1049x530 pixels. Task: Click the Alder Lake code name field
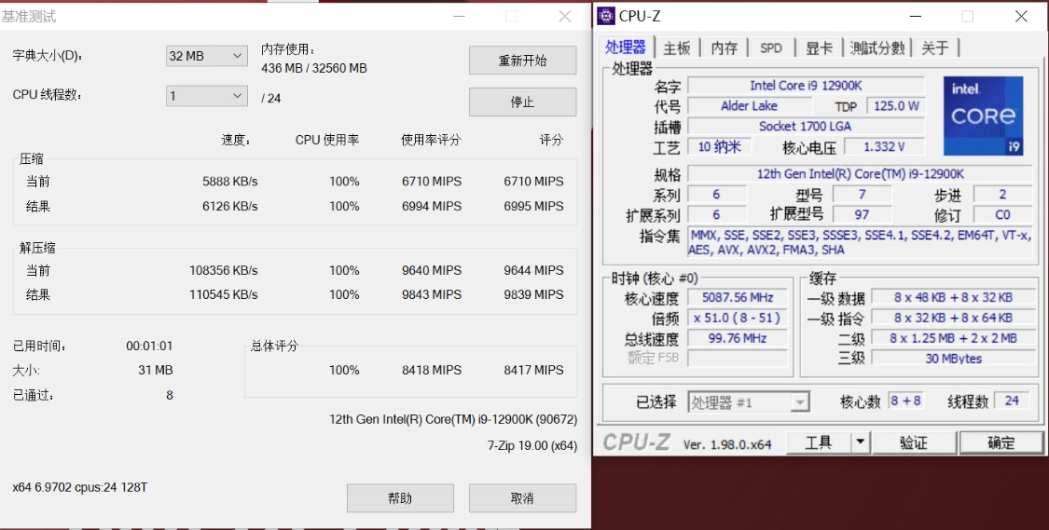click(x=750, y=105)
